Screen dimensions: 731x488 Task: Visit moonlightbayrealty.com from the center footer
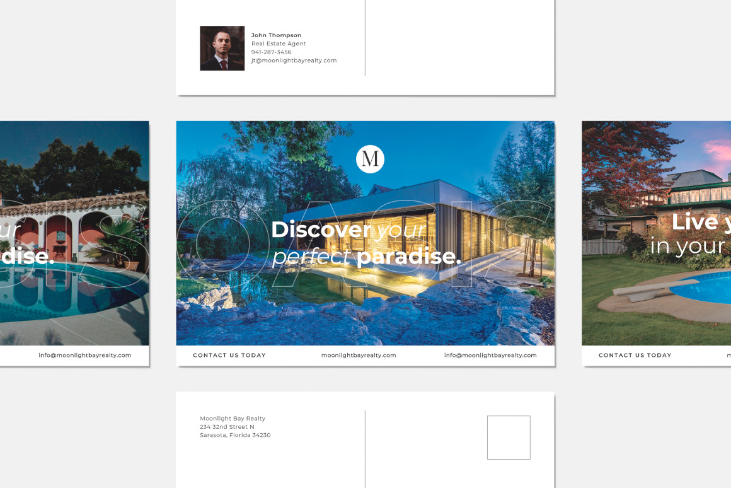coord(359,355)
